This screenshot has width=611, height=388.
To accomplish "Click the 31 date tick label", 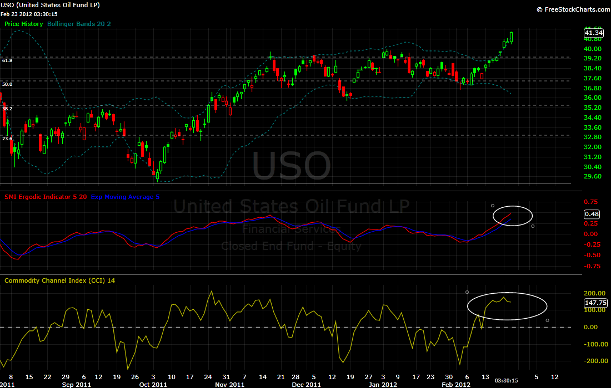I will [226, 377].
